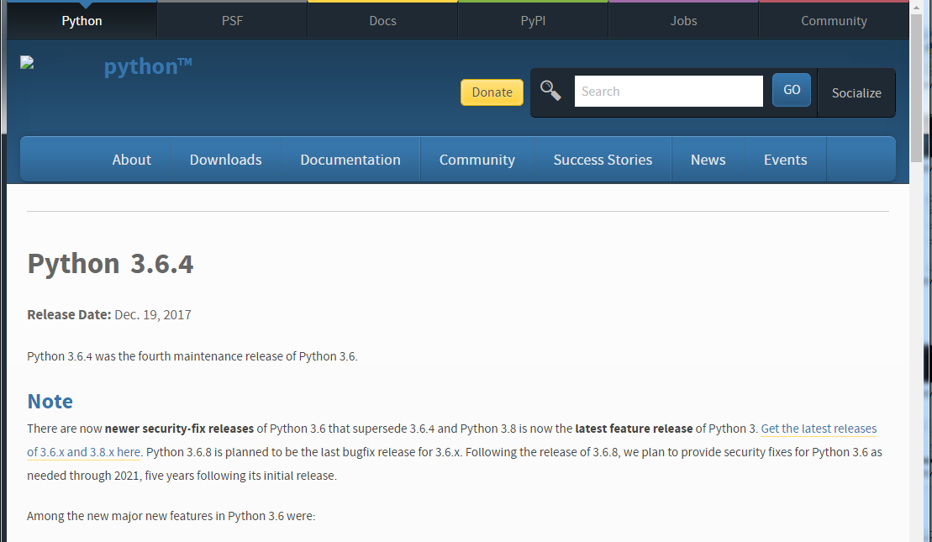932x542 pixels.
Task: Click the 'Python 3.6.4' page heading
Action: (111, 263)
